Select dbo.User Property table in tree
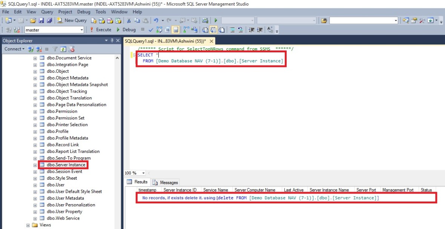The image size is (445, 229). (64, 212)
